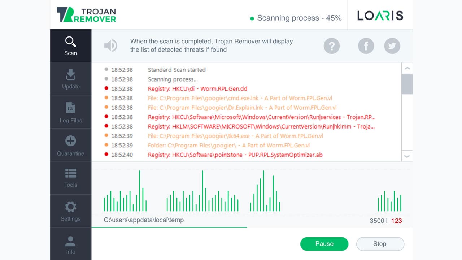Expand the log list downward chevron
This screenshot has width=462, height=260.
407,156
